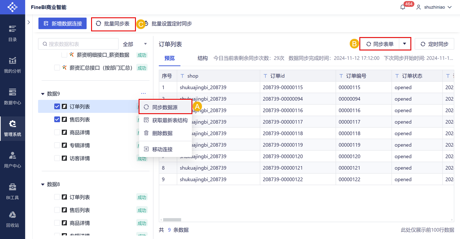This screenshot has width=460, height=239.
Task: Choose 获取最新表结构 from the context menu
Action: pyautogui.click(x=165, y=120)
